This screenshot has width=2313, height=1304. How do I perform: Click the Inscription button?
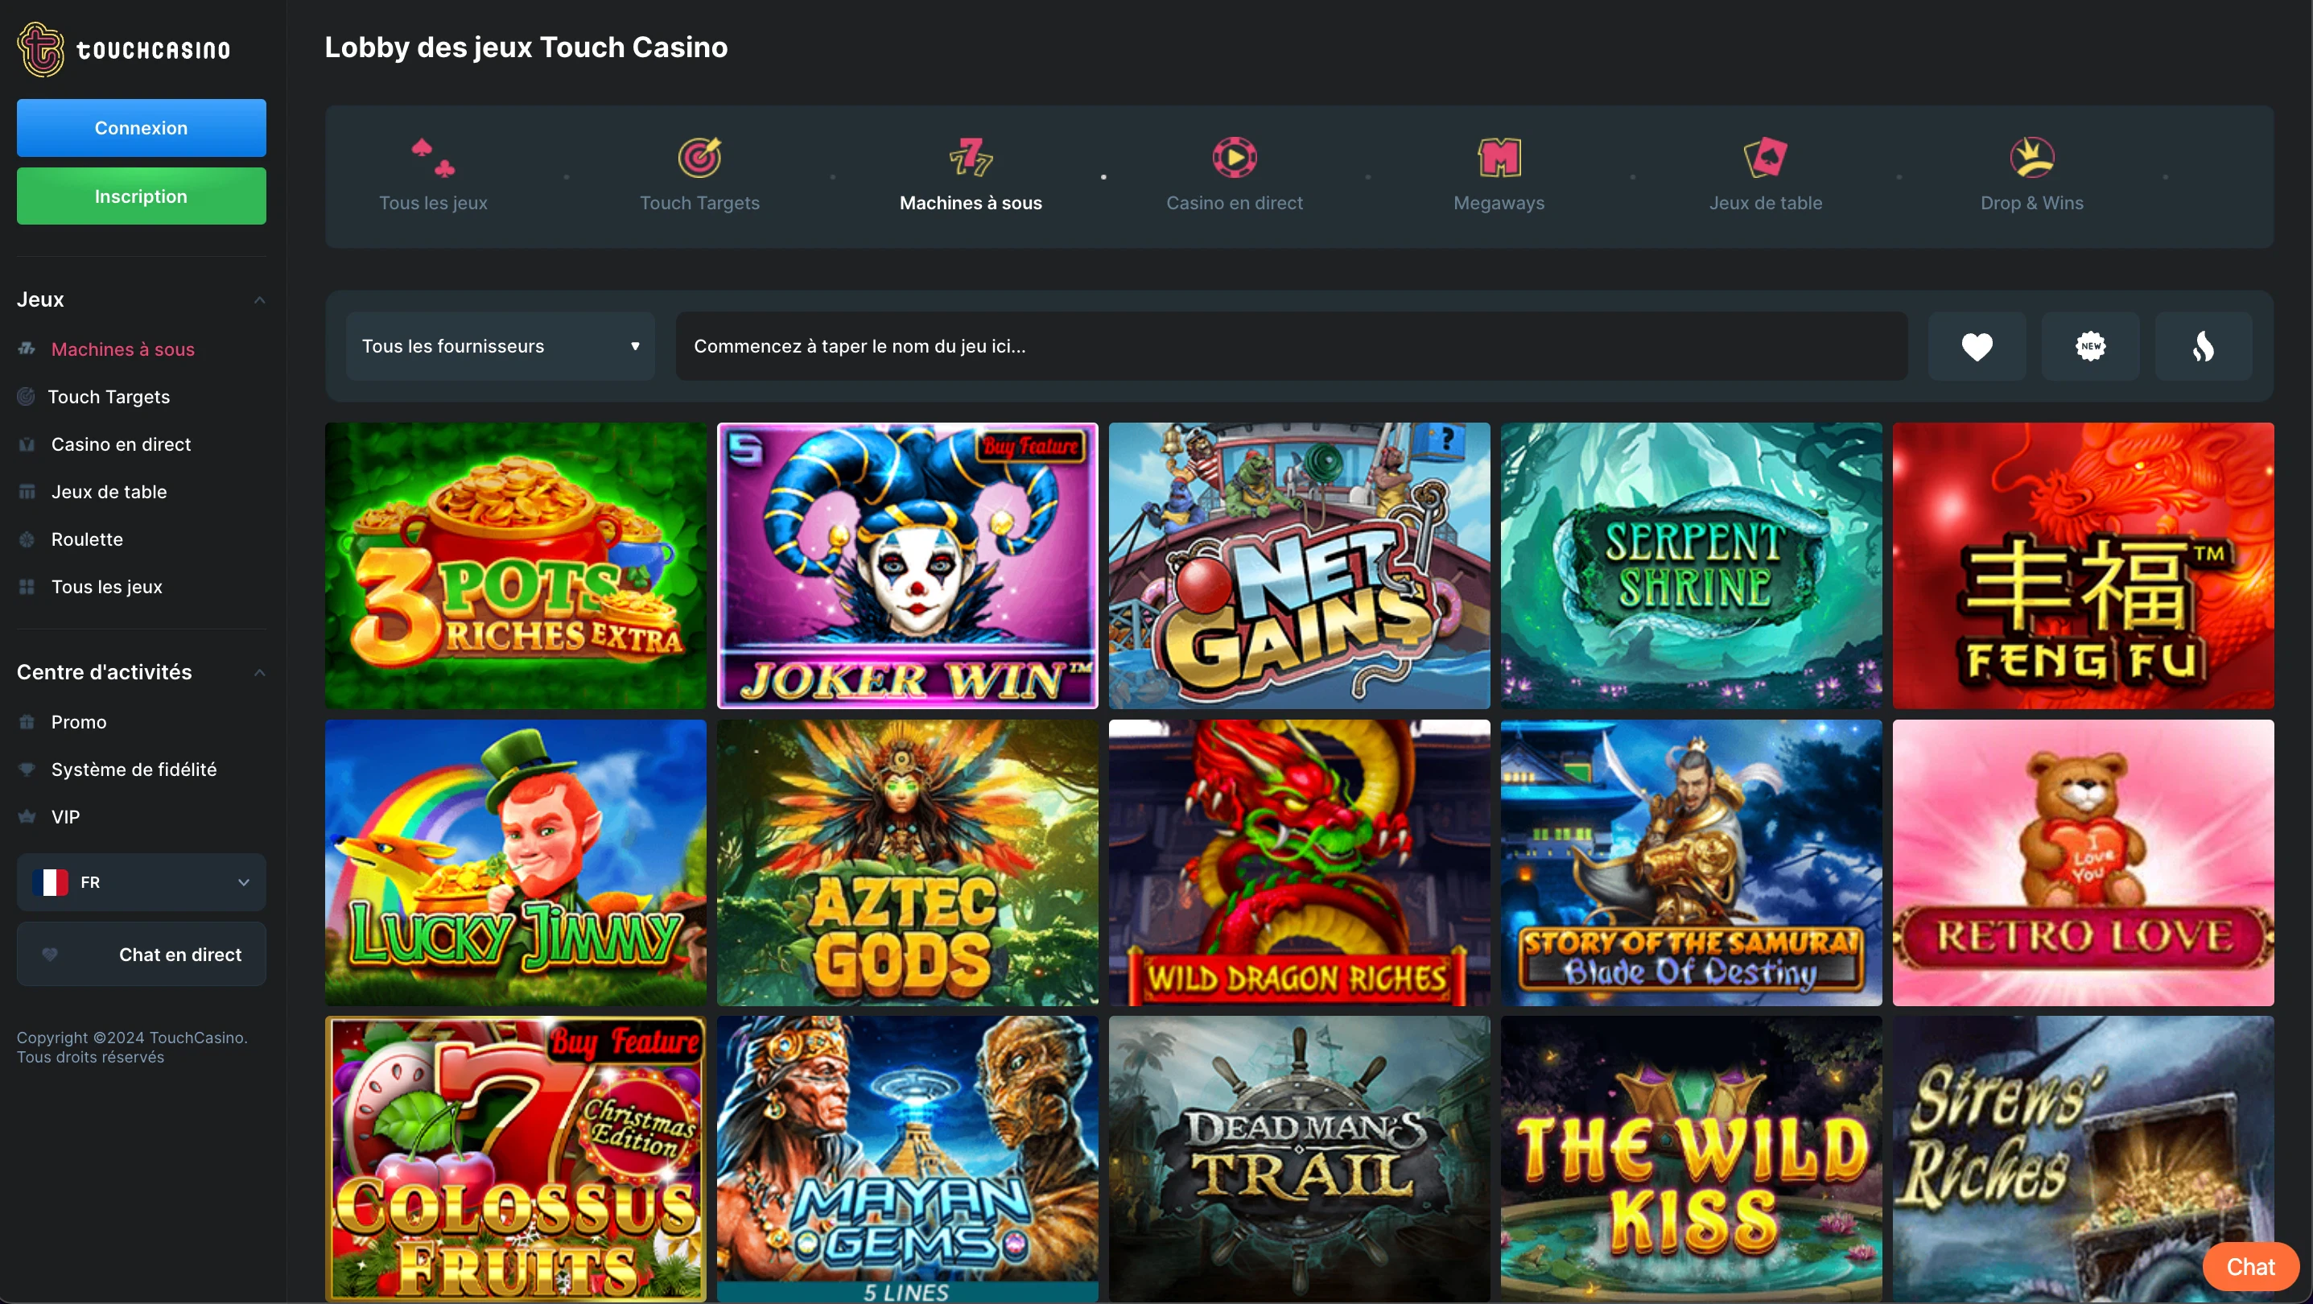pyautogui.click(x=141, y=196)
